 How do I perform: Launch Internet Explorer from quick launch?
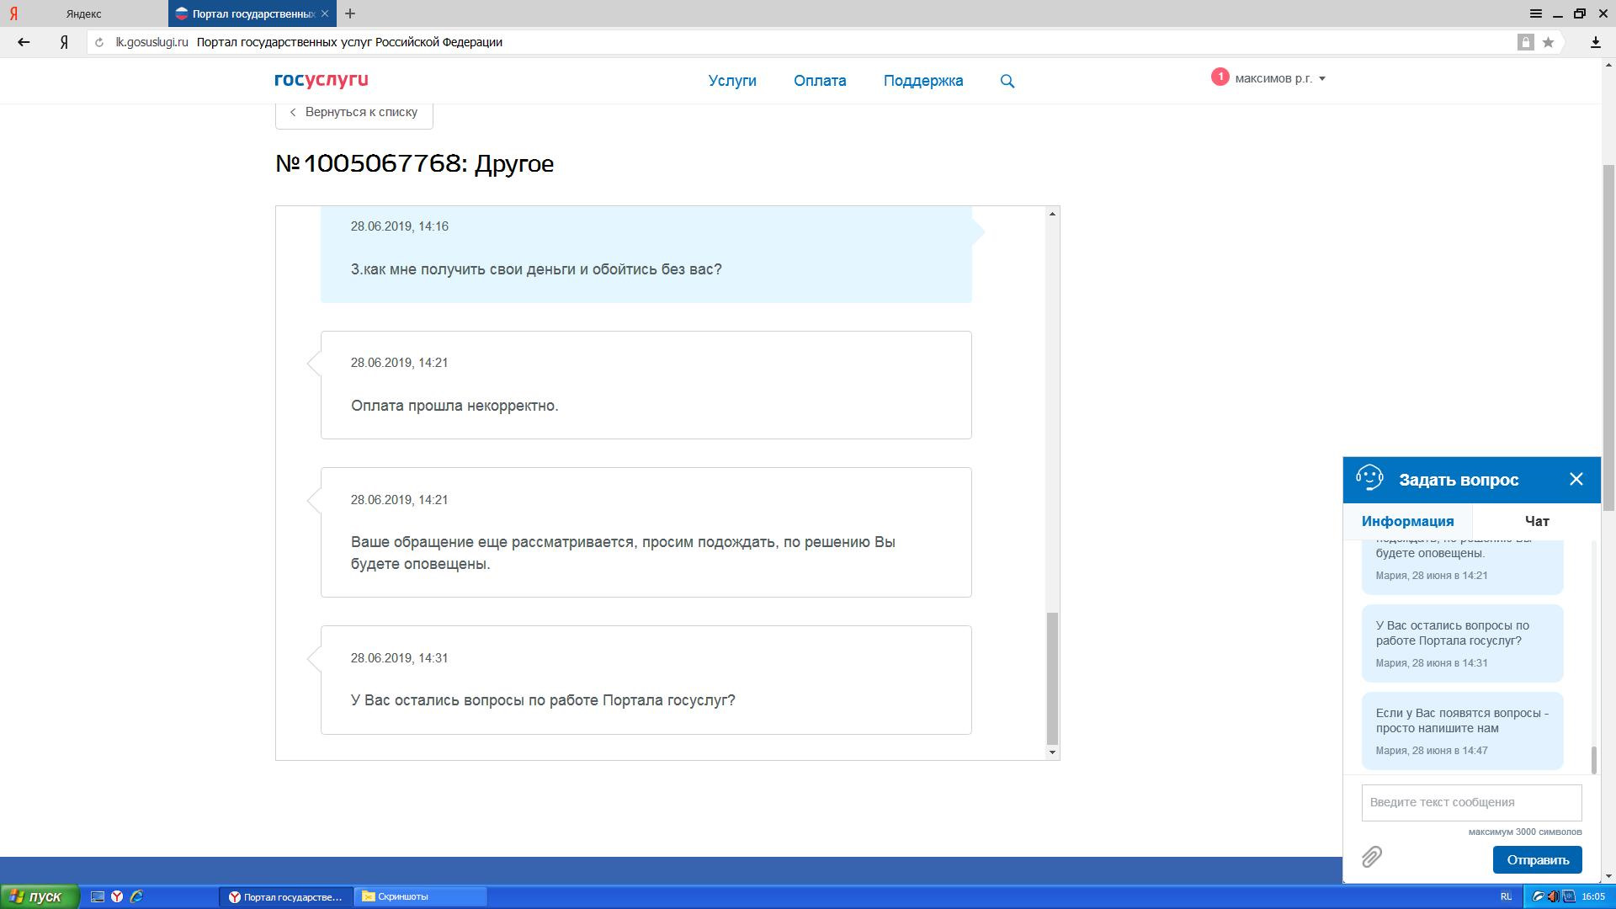tap(136, 896)
